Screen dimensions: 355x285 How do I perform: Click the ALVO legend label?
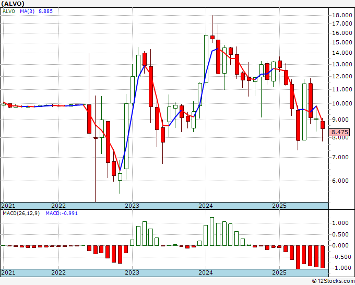coord(9,11)
